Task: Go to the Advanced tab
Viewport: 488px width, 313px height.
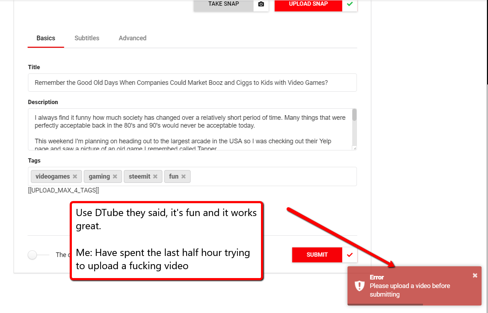Action: click(x=133, y=38)
